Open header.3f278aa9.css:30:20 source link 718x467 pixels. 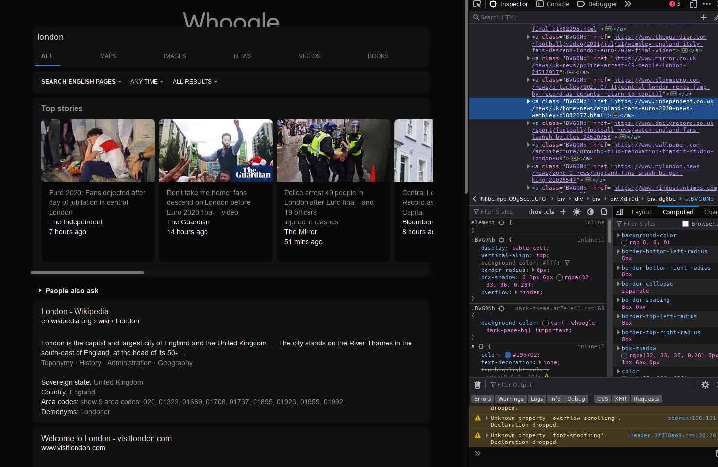pos(673,435)
